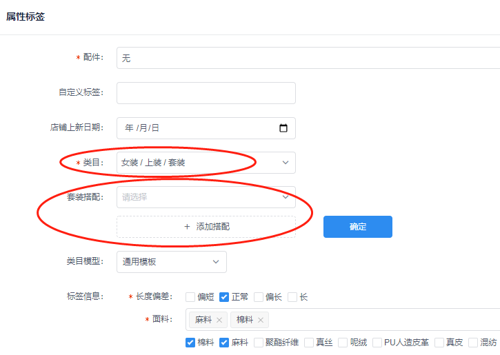Screen dimensions: 500x355
Task: Open the 类目模型 通用模板 dropdown
Action: point(172,262)
